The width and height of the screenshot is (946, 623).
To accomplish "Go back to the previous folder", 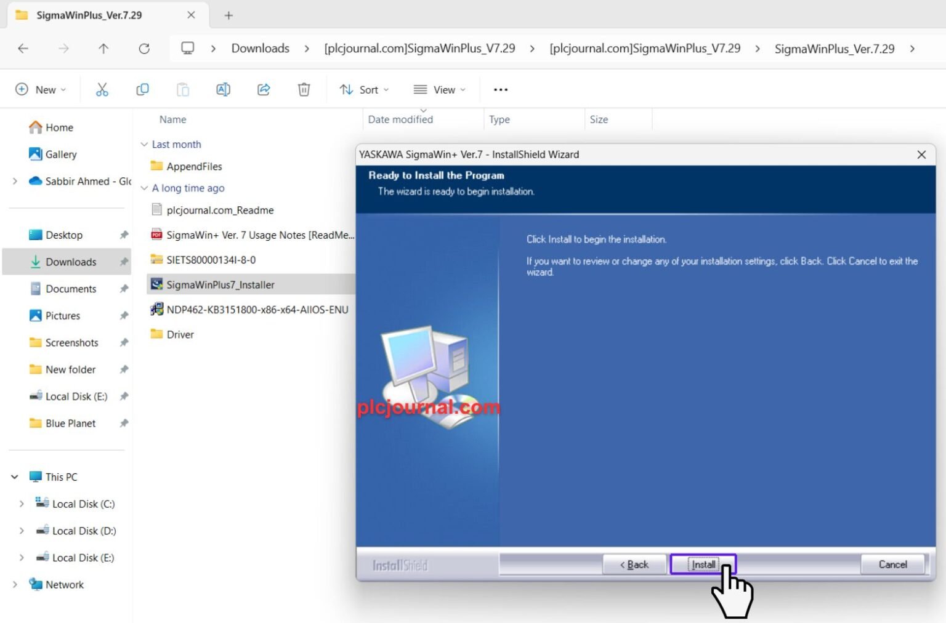I will click(23, 49).
